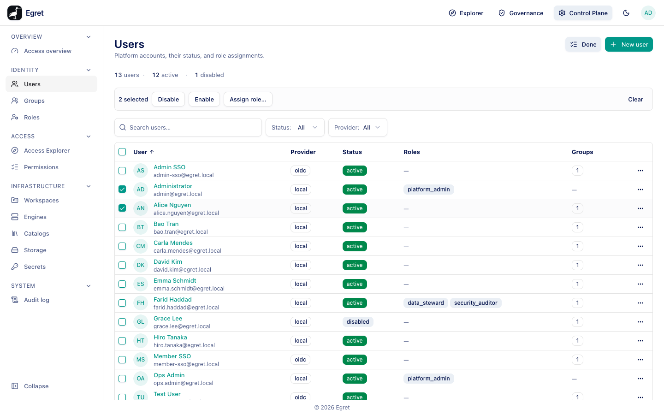Focus the Search users field
This screenshot has height=415, width=664.
(188, 127)
